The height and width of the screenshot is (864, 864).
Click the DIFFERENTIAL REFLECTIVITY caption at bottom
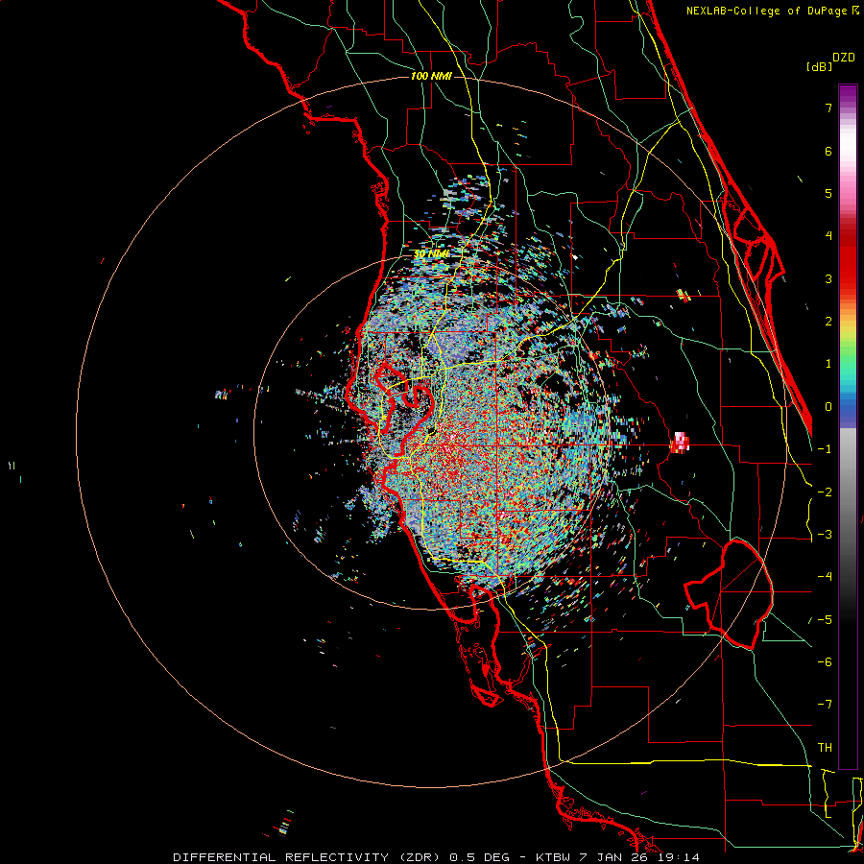pos(436,857)
